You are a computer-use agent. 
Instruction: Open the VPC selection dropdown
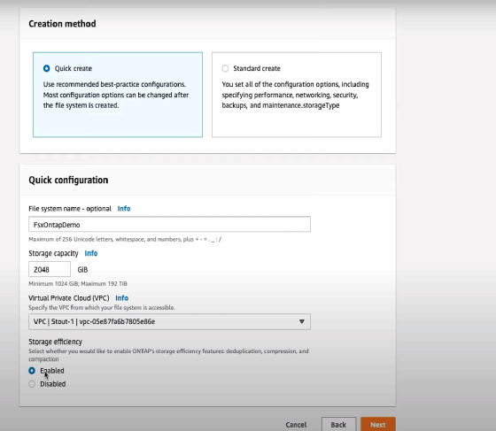(169, 321)
